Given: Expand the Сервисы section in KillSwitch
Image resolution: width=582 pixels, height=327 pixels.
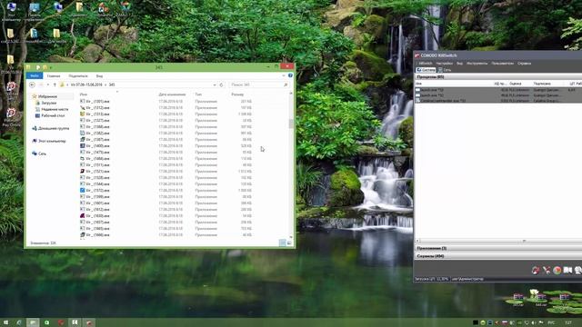Looking at the screenshot, I should [497, 256].
